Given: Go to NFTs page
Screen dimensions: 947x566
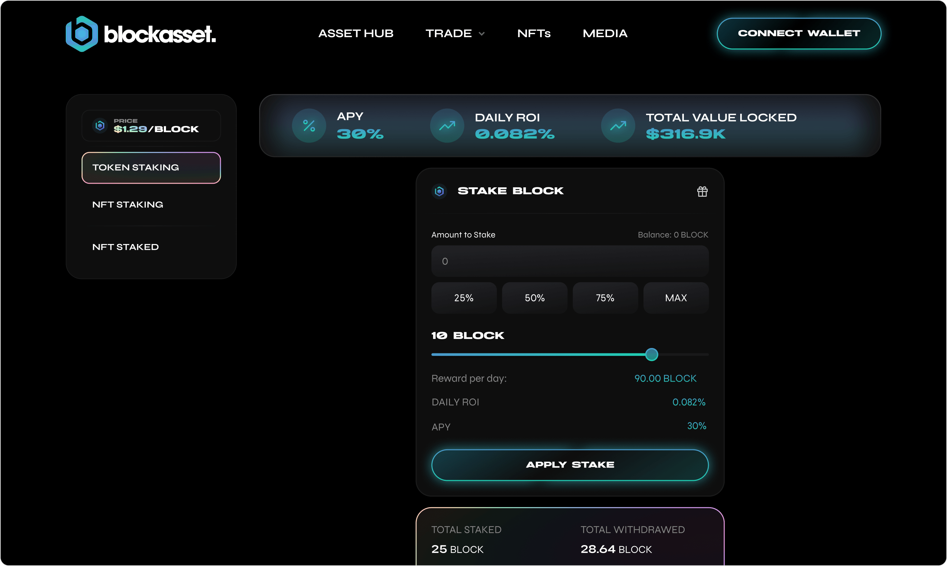Looking at the screenshot, I should tap(534, 34).
